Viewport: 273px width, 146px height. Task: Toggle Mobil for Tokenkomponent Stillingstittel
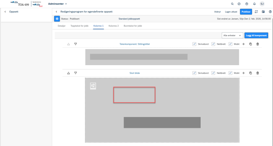[x=231, y=44]
